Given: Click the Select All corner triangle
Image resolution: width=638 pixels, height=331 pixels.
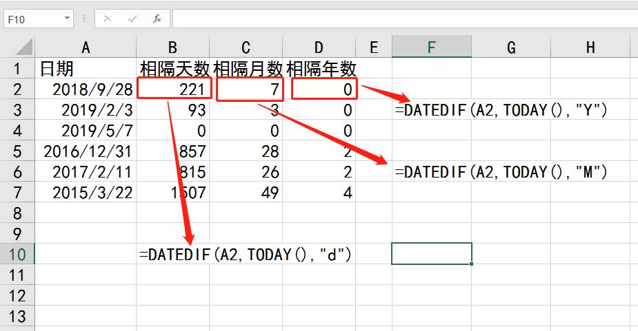Looking at the screenshot, I should click(x=24, y=47).
